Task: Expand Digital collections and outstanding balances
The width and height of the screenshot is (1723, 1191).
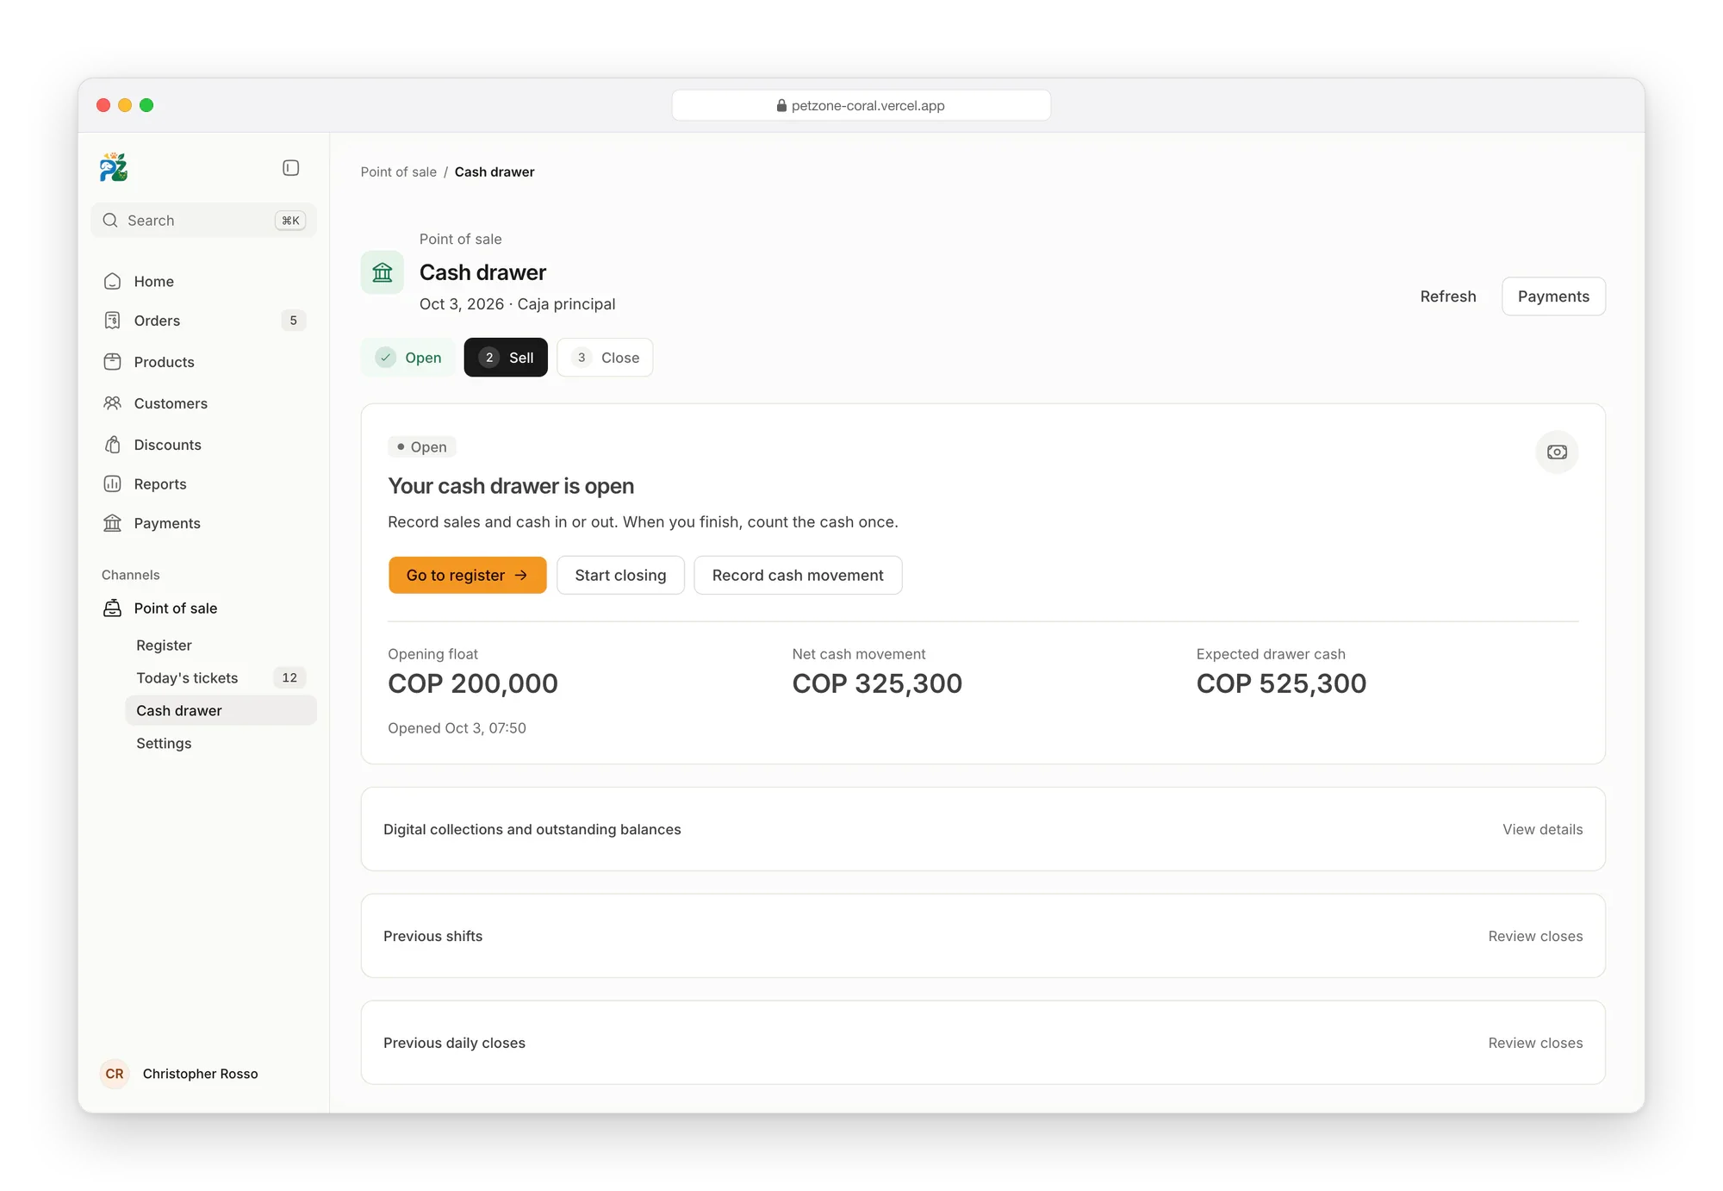Action: tap(983, 829)
